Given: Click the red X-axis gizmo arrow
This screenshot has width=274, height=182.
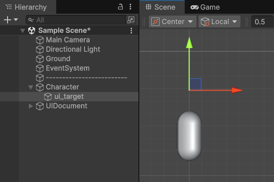Looking at the screenshot, I should tap(237, 91).
